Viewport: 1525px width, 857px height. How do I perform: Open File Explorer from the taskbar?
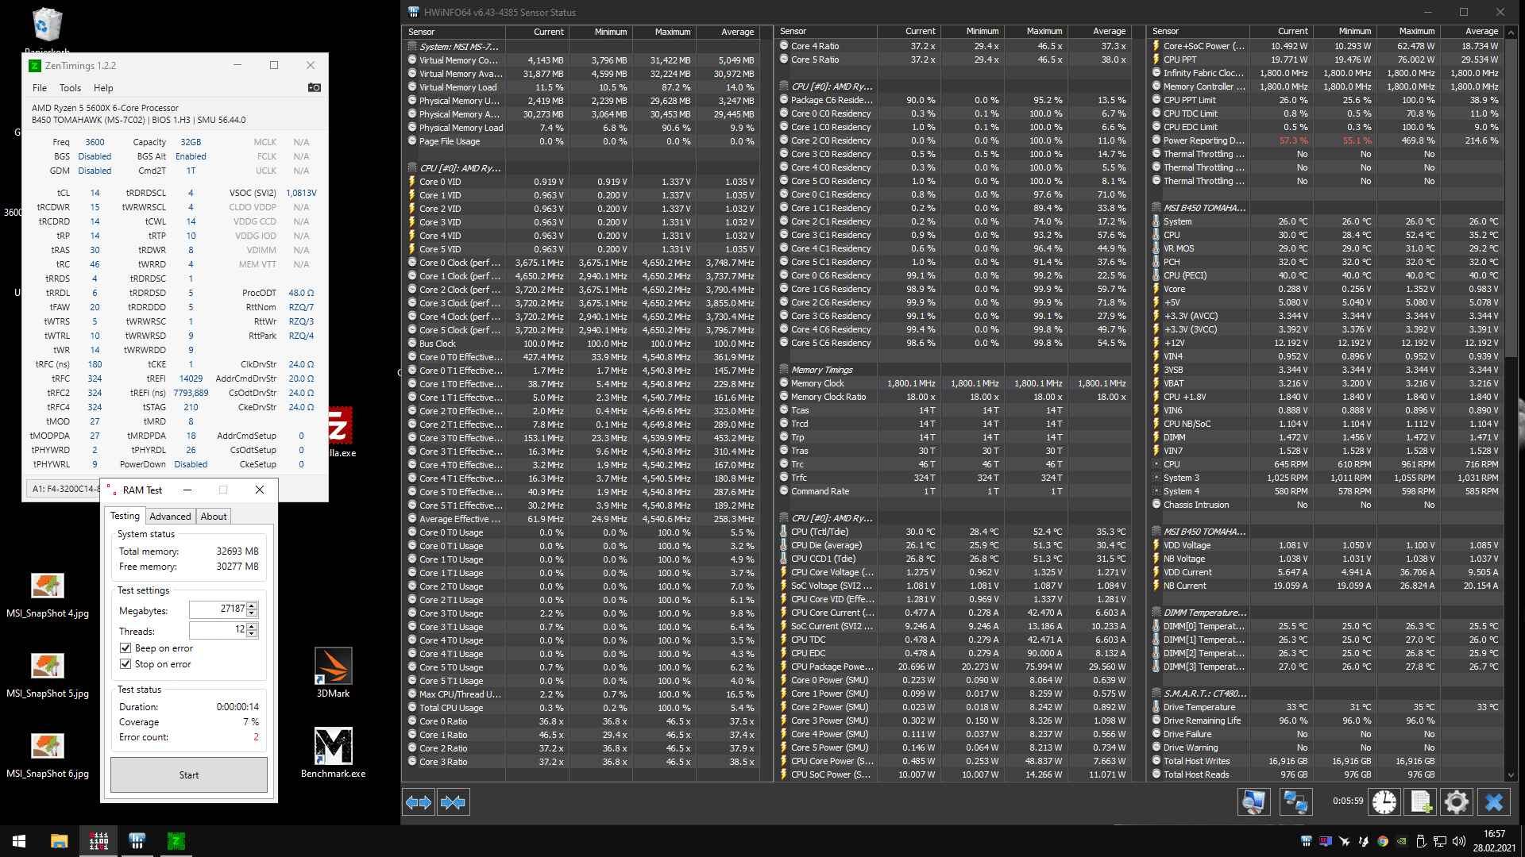pos(60,841)
